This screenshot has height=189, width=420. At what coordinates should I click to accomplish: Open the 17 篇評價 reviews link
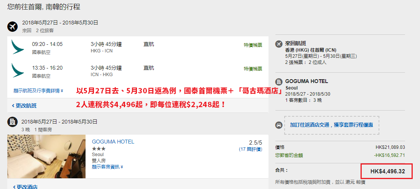point(250,149)
